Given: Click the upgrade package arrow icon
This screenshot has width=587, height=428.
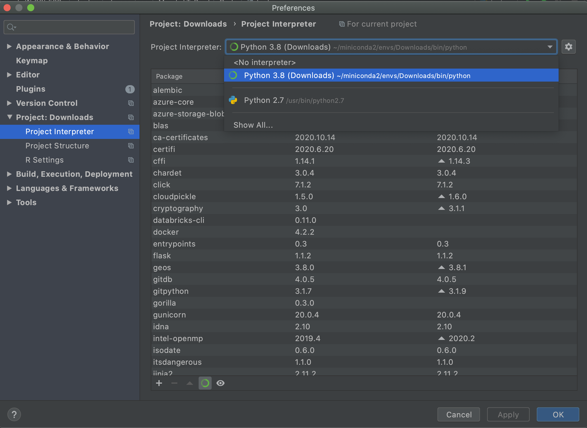Looking at the screenshot, I should pos(190,383).
